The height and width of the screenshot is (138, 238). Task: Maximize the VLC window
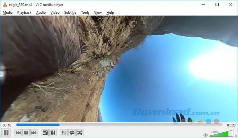pyautogui.click(x=217, y=4)
